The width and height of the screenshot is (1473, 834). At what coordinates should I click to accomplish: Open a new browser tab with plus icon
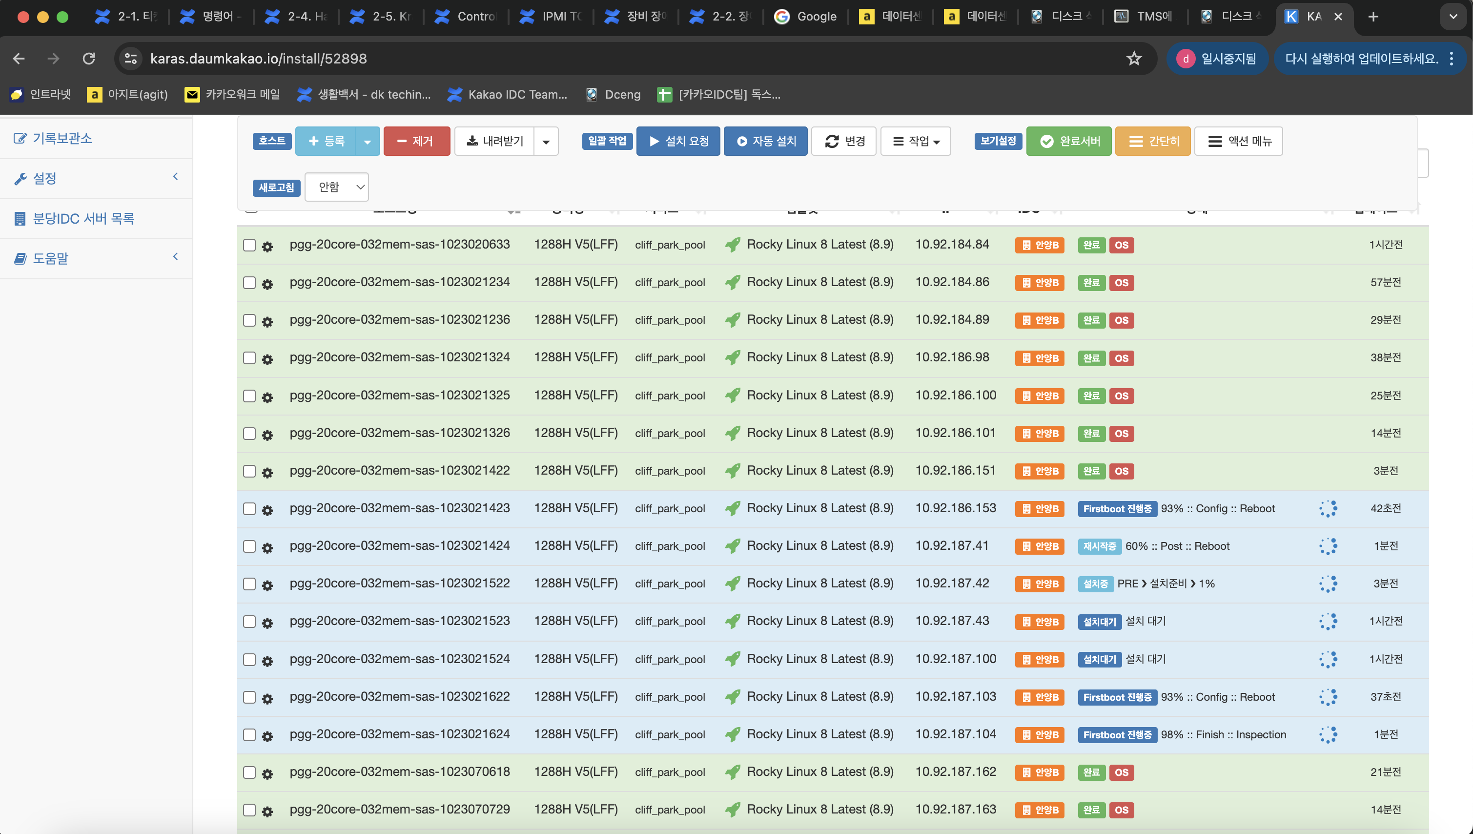(1373, 17)
